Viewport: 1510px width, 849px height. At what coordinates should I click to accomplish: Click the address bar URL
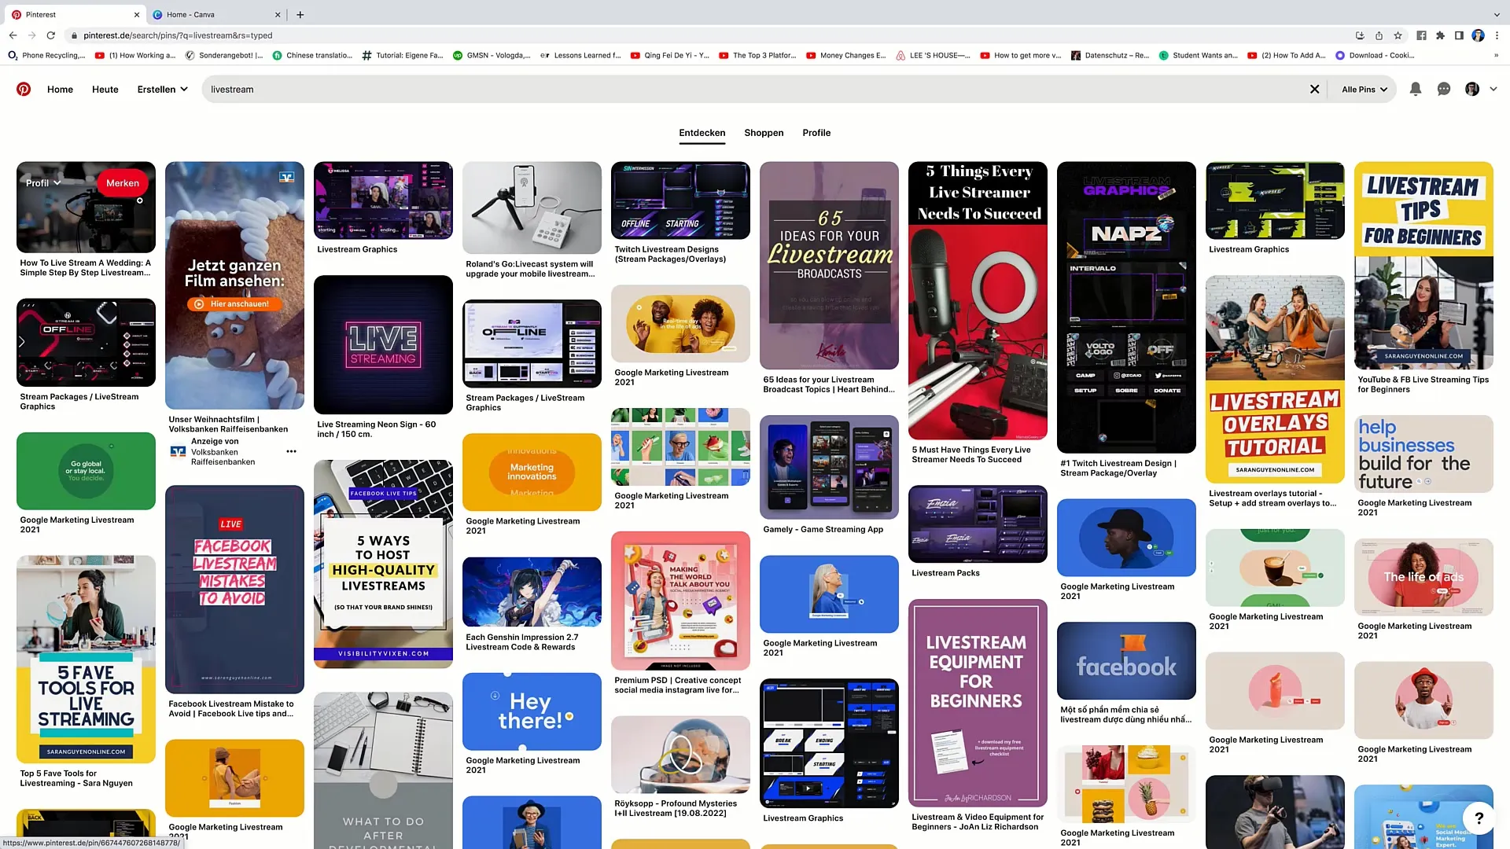[x=178, y=35]
